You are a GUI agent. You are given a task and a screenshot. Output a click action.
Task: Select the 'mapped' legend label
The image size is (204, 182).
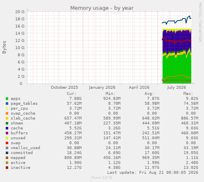tap(18, 158)
